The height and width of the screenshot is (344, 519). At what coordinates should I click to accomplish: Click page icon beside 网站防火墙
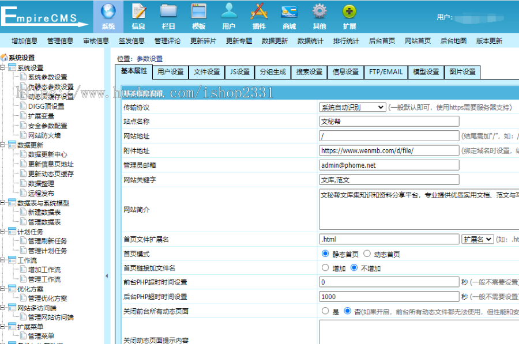(23, 135)
